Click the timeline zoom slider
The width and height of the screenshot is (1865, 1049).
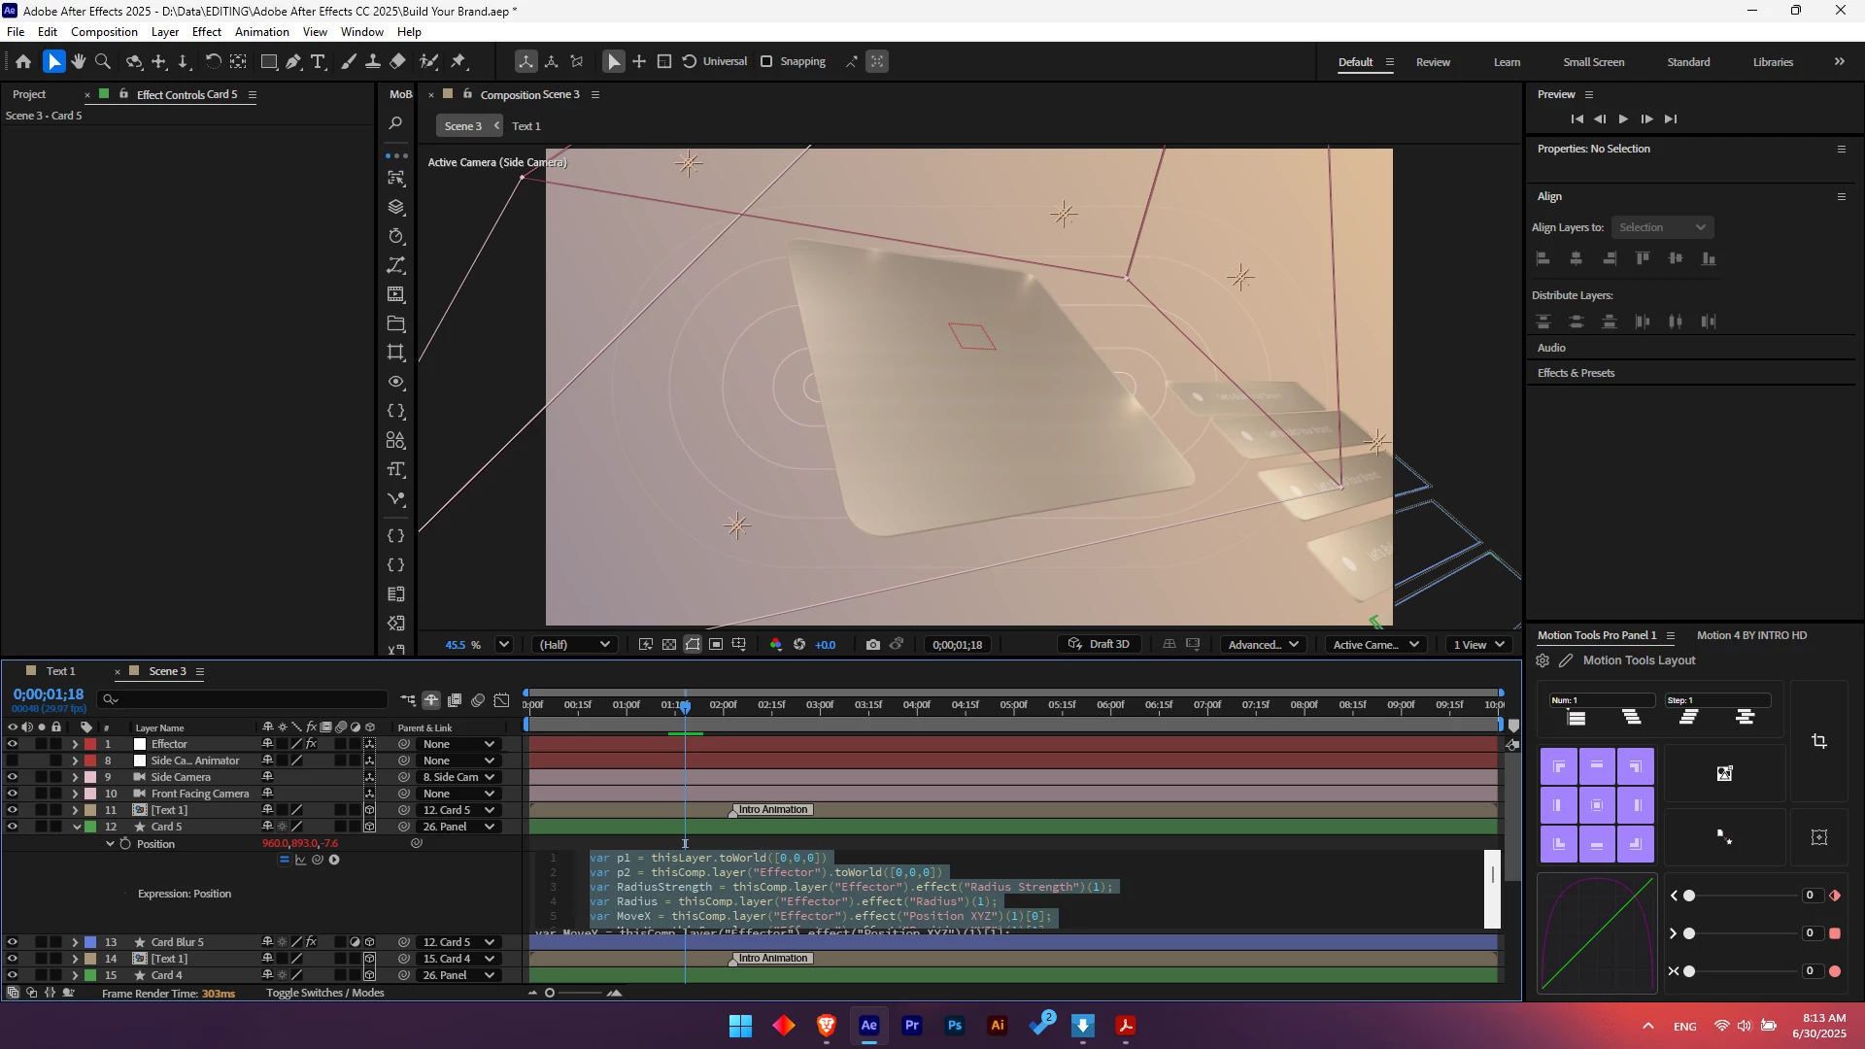(x=550, y=993)
